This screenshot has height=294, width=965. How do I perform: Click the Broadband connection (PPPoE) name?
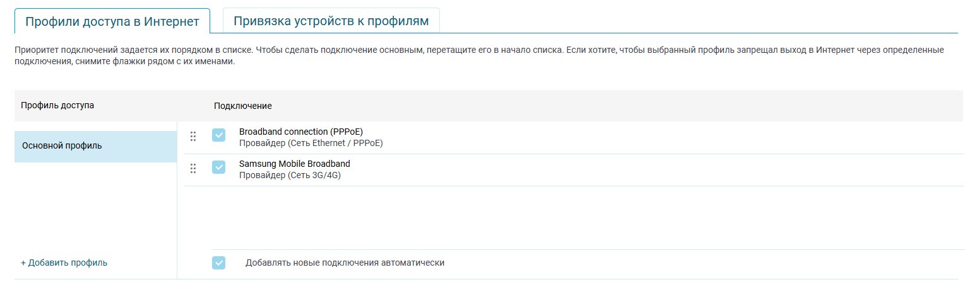tap(301, 132)
